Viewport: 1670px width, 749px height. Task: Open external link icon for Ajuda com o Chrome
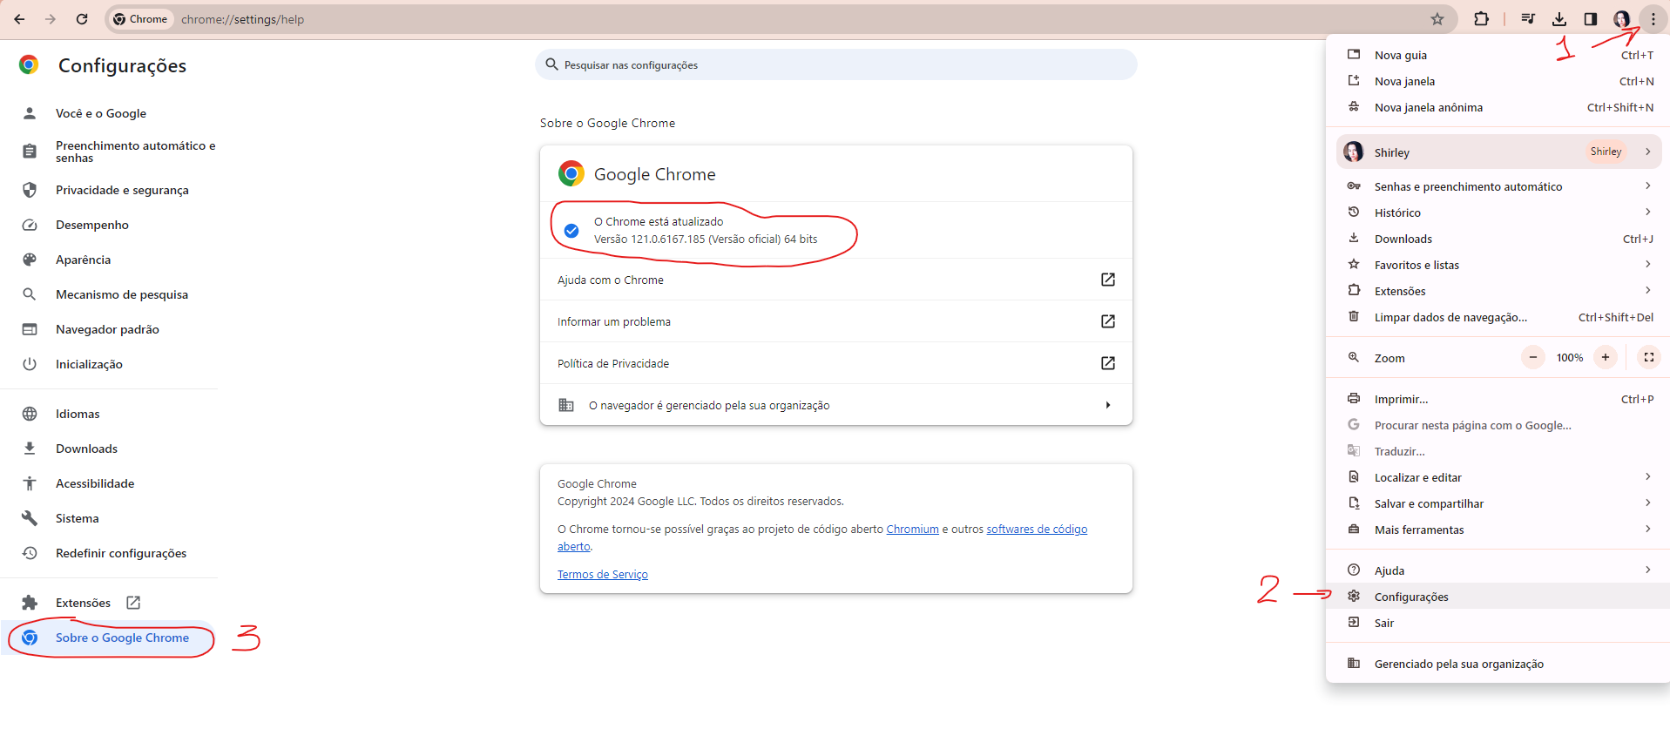pyautogui.click(x=1108, y=280)
